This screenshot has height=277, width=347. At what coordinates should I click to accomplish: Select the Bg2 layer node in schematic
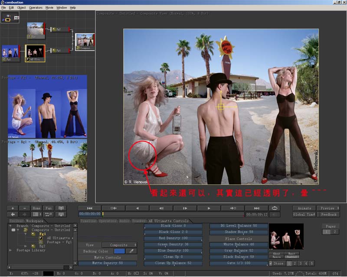click(60, 29)
